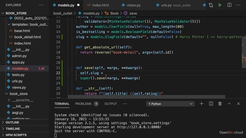246x138 pixels.
Task: Click the Python icon next to asgi.py
Action: 8,112
